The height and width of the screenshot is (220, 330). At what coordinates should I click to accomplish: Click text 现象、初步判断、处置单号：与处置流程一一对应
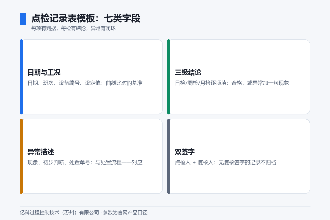point(85,163)
